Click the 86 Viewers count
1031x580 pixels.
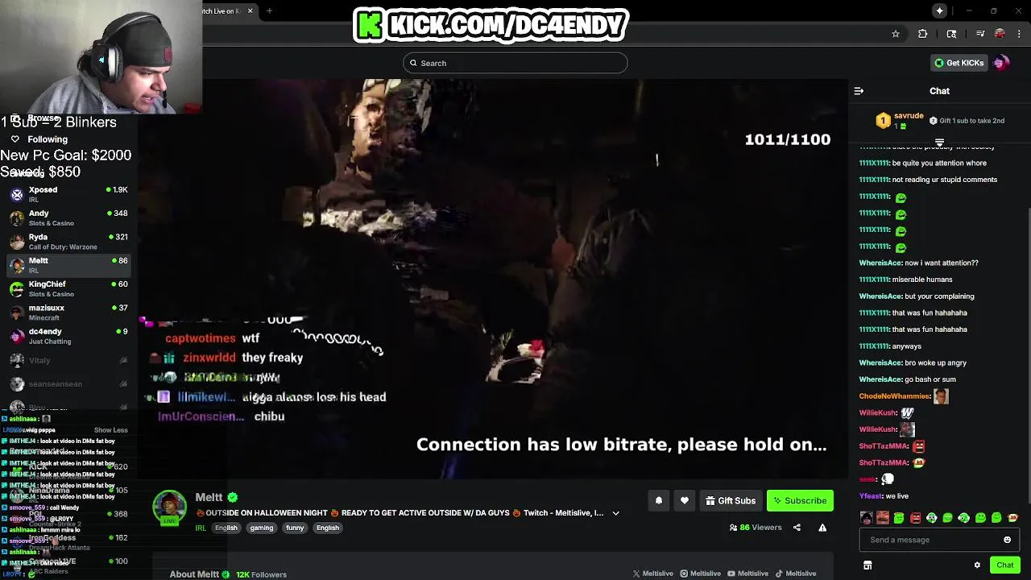(x=756, y=528)
